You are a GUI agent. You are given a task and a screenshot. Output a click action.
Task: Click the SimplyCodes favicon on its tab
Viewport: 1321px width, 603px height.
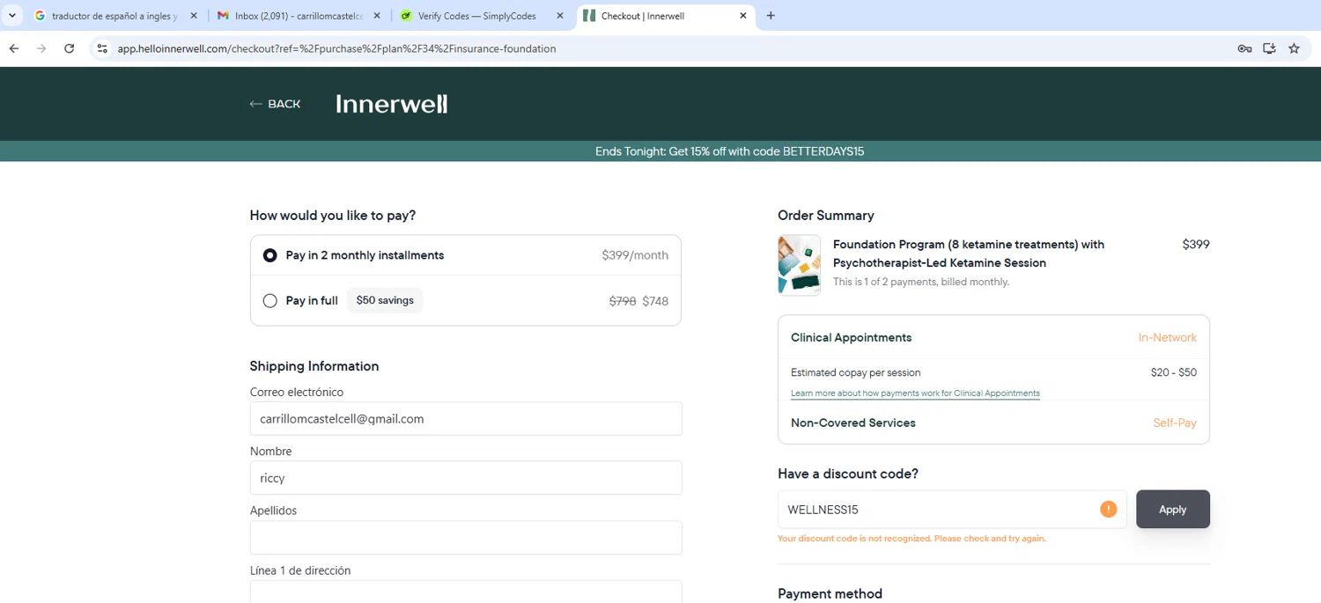coord(406,16)
